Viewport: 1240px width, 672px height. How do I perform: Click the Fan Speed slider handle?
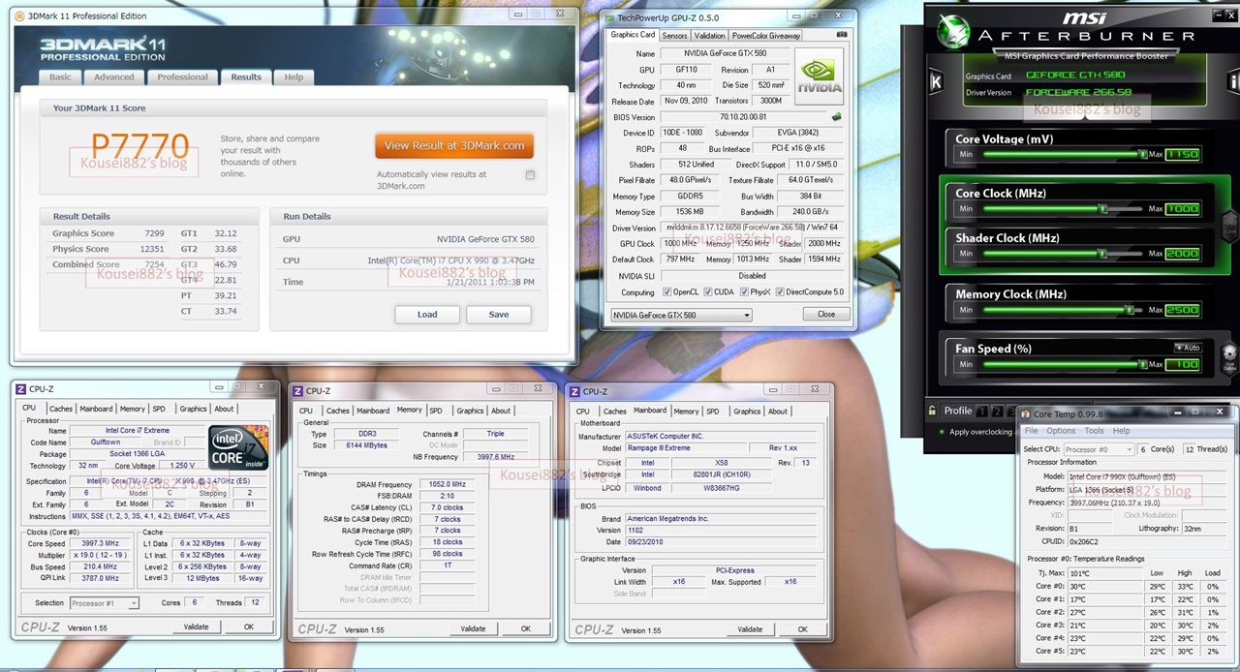click(x=1143, y=364)
